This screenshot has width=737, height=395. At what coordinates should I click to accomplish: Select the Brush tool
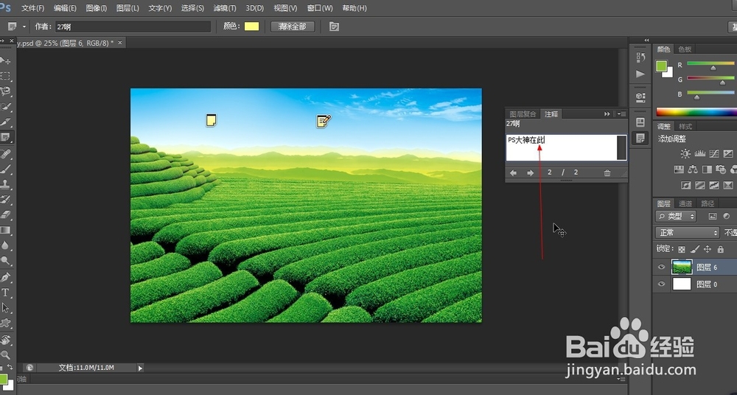(5, 168)
